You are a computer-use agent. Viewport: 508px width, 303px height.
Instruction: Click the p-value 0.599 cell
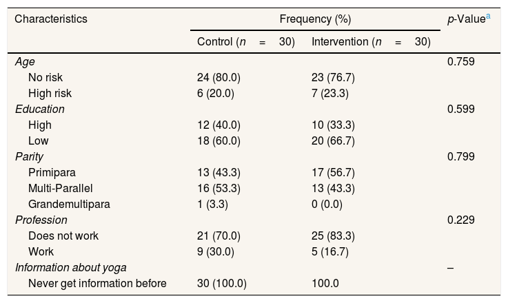461,109
